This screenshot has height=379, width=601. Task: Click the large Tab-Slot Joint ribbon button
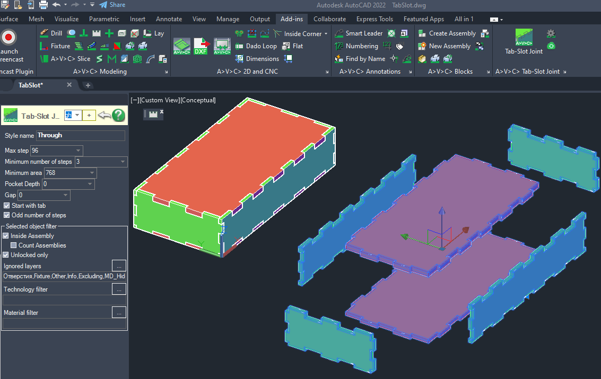(x=524, y=41)
